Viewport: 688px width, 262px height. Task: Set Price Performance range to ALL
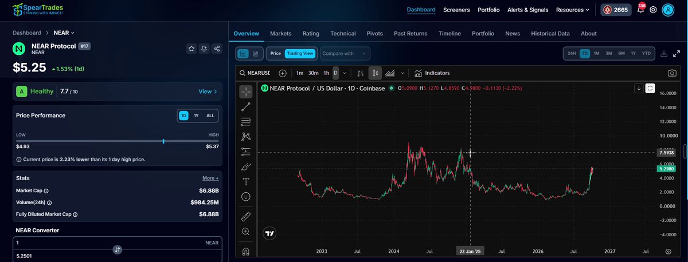pos(210,116)
